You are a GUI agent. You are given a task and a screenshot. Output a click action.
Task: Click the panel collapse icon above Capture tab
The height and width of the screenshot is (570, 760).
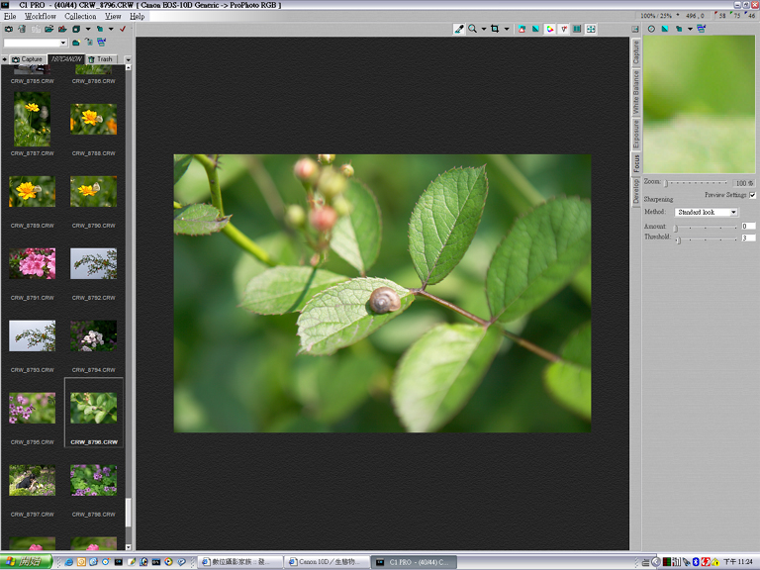tap(635, 29)
